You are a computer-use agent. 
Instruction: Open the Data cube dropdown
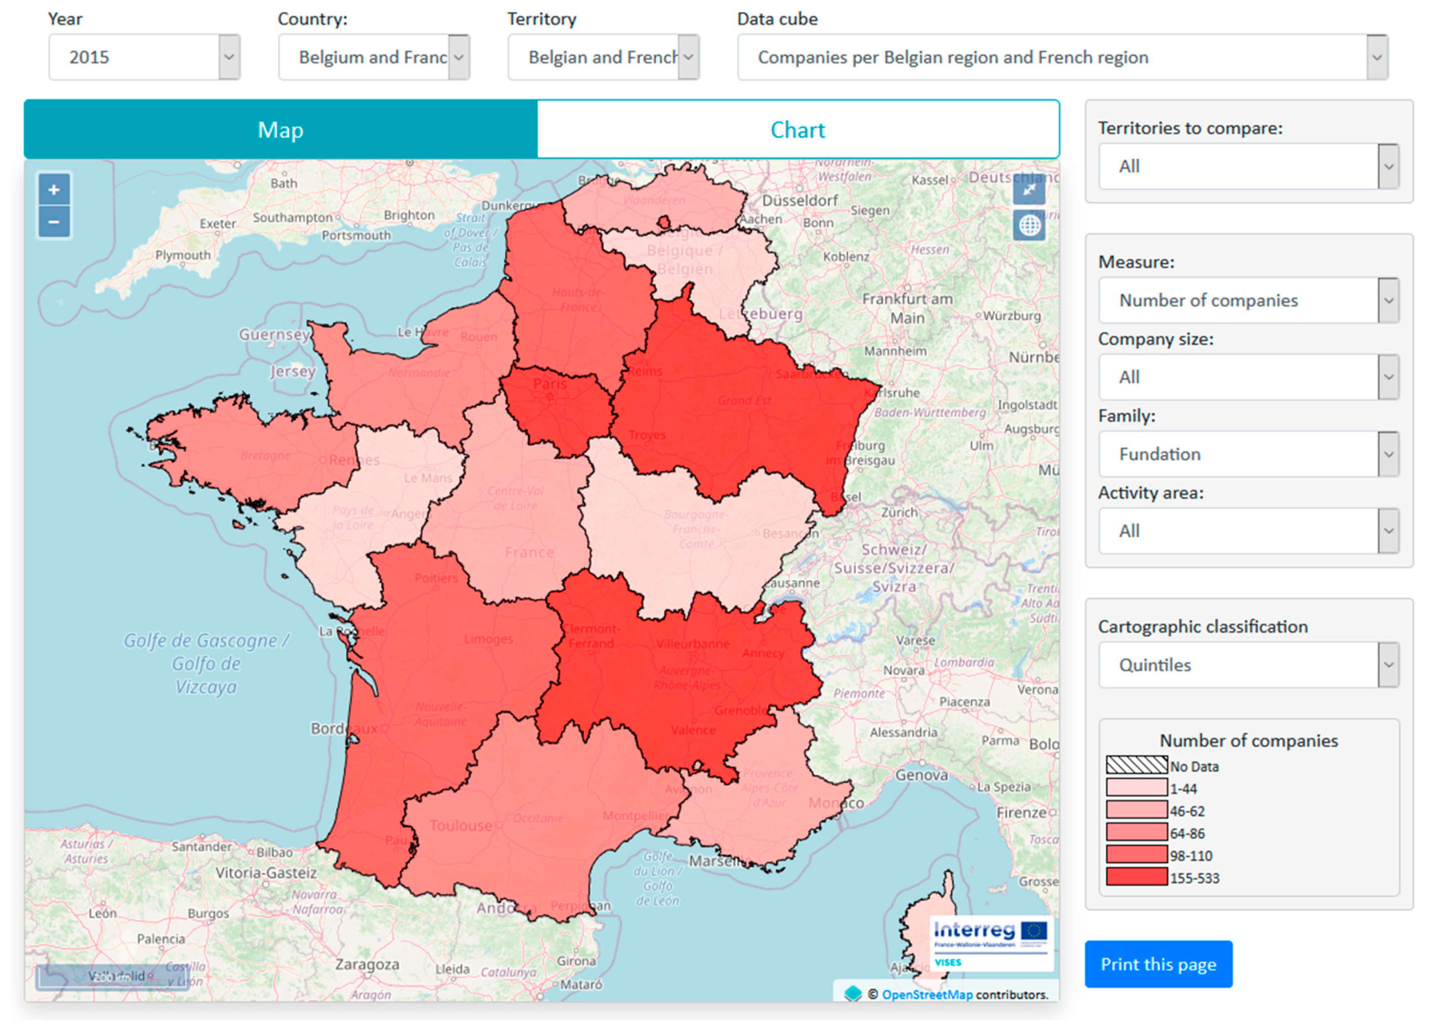click(x=1062, y=57)
